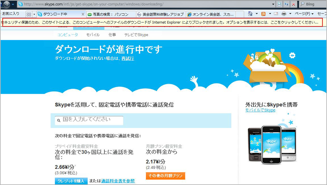Screen dimensions: 327x185
Task: Click the refresh page icon
Action: click(286, 4)
